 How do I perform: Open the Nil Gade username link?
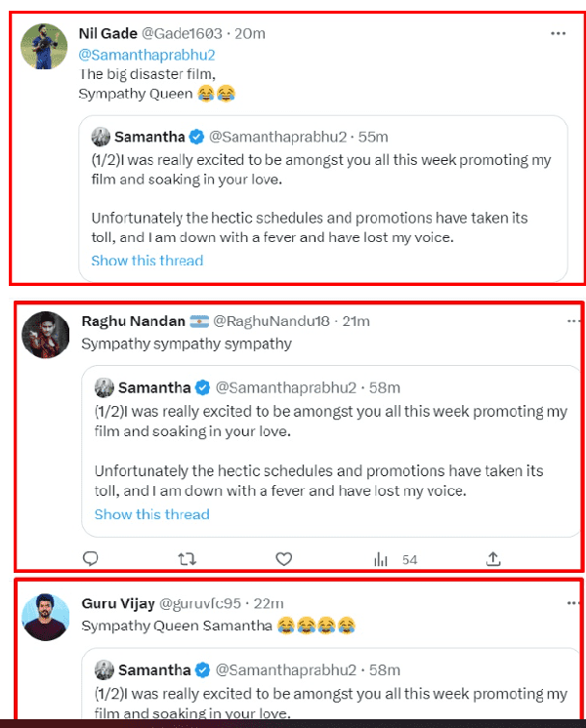click(109, 33)
